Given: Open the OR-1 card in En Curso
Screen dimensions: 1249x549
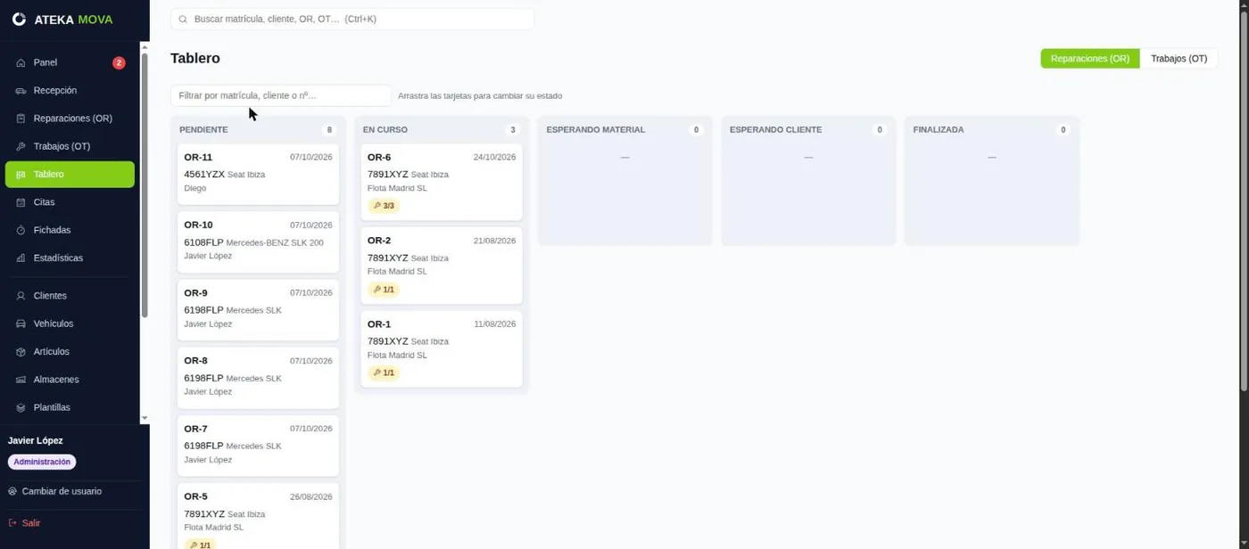Looking at the screenshot, I should click(x=442, y=349).
